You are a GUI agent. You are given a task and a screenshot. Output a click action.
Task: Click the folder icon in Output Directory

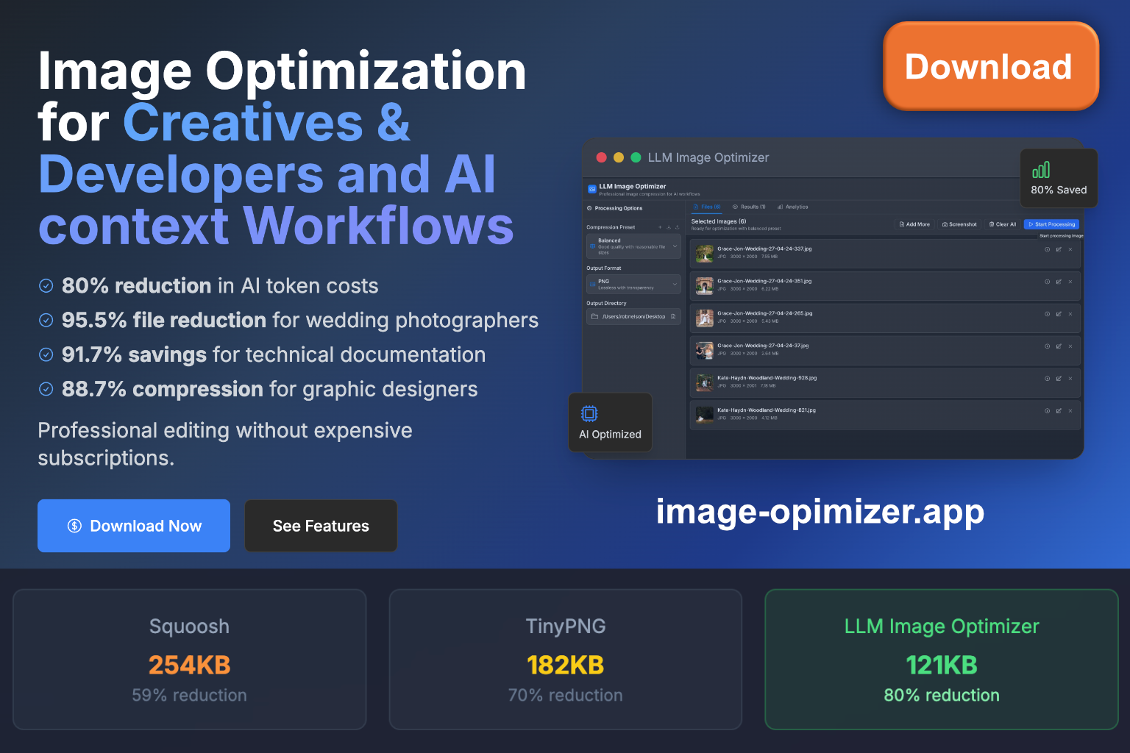click(594, 317)
